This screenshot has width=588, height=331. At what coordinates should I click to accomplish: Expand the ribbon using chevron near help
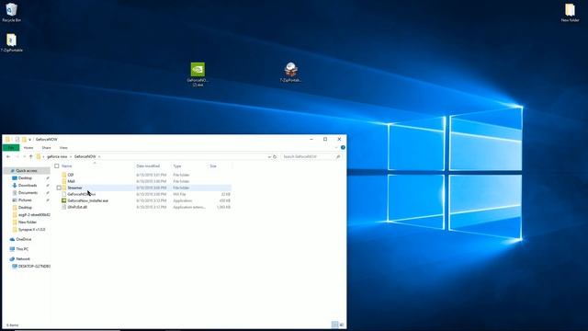[336, 147]
